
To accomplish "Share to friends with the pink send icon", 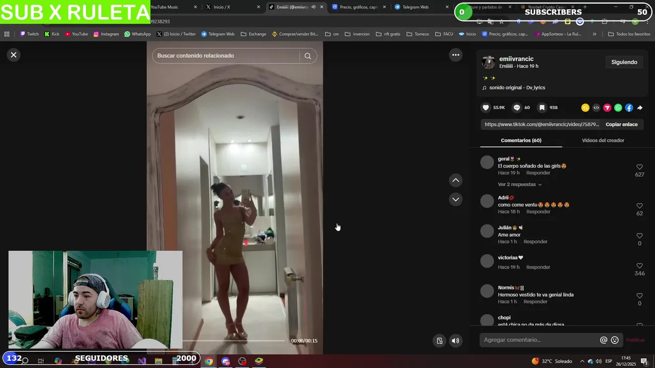I will pyautogui.click(x=607, y=107).
